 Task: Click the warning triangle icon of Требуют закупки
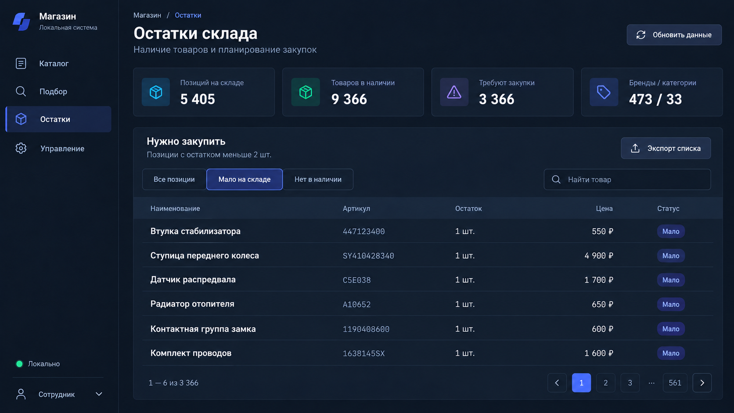click(454, 92)
